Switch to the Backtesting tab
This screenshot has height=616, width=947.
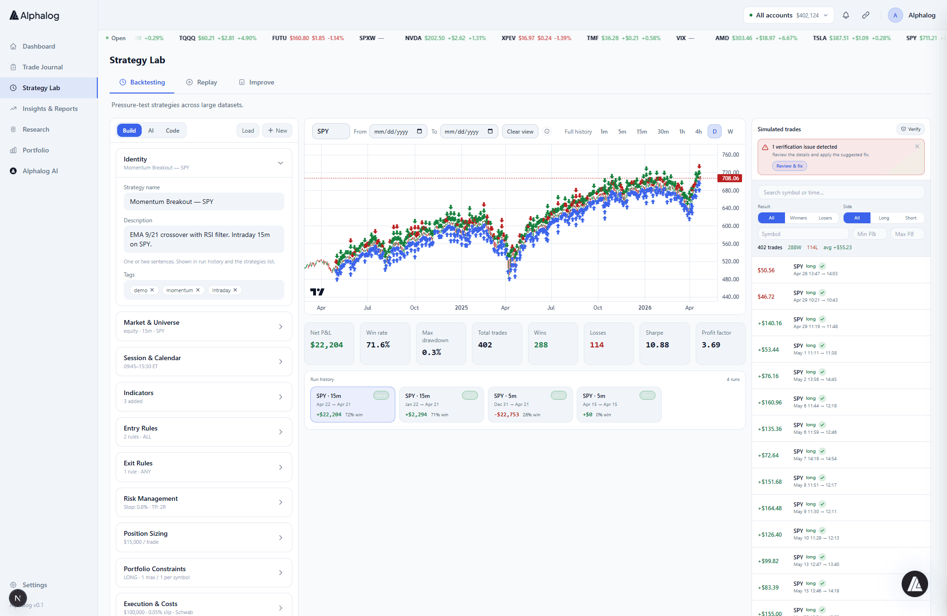142,82
